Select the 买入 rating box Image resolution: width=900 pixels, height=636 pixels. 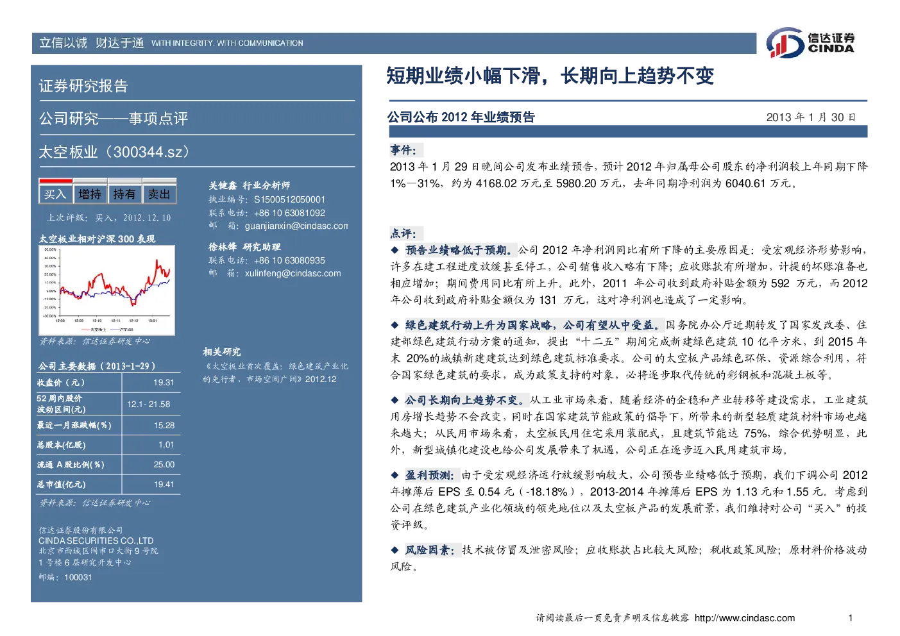tap(55, 194)
